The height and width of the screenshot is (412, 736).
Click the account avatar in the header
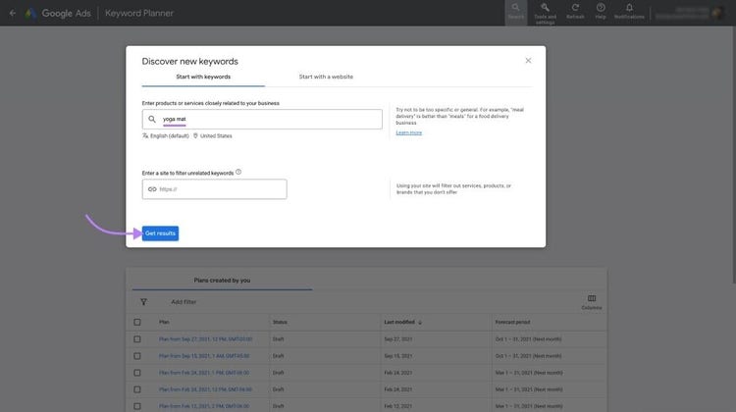point(717,13)
